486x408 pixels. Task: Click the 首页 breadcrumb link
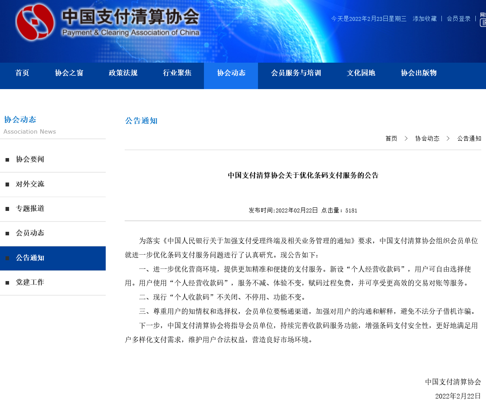pos(391,138)
